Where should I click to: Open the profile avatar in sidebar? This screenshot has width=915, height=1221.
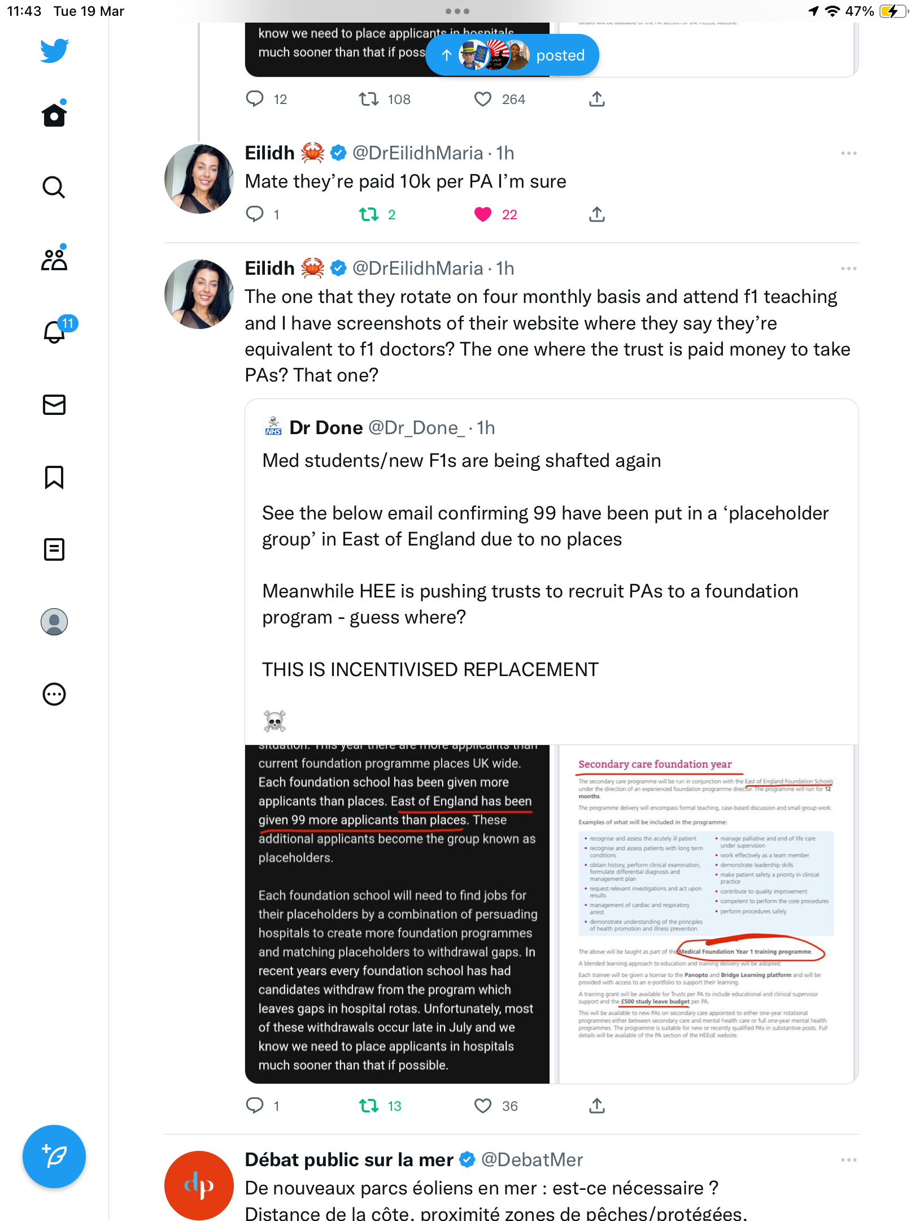tap(54, 622)
